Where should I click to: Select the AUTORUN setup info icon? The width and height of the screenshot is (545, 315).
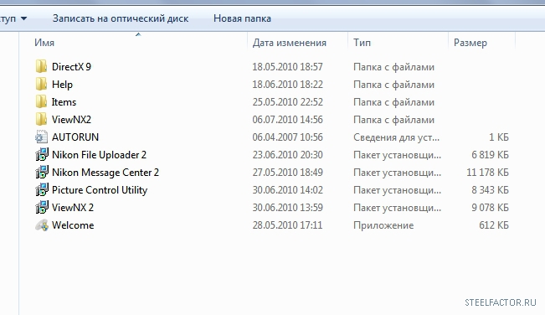click(41, 137)
